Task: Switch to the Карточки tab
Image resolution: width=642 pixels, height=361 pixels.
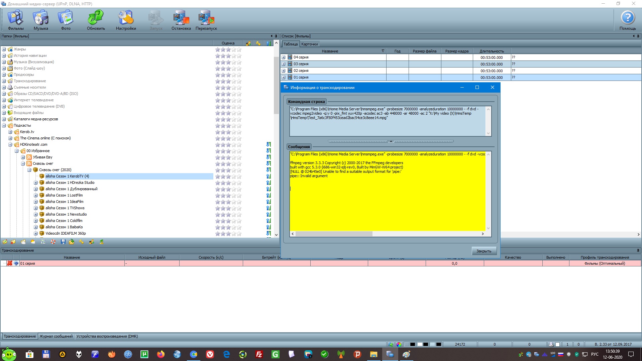Action: coord(309,44)
